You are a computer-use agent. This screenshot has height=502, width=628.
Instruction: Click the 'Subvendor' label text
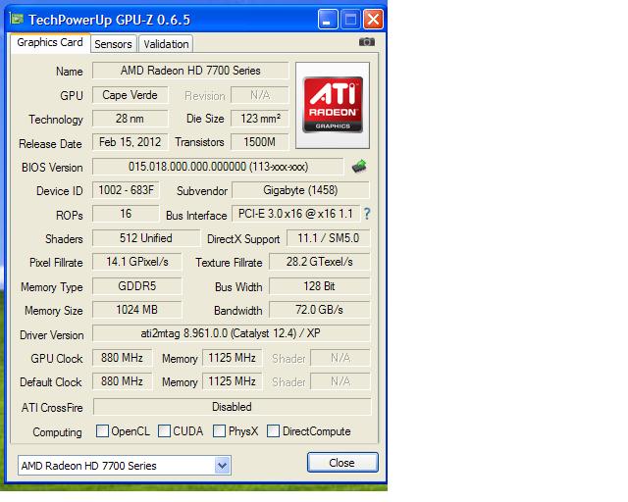tap(202, 191)
